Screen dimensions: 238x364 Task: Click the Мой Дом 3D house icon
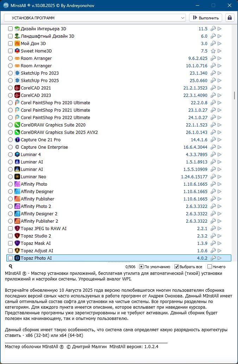(x=17, y=44)
